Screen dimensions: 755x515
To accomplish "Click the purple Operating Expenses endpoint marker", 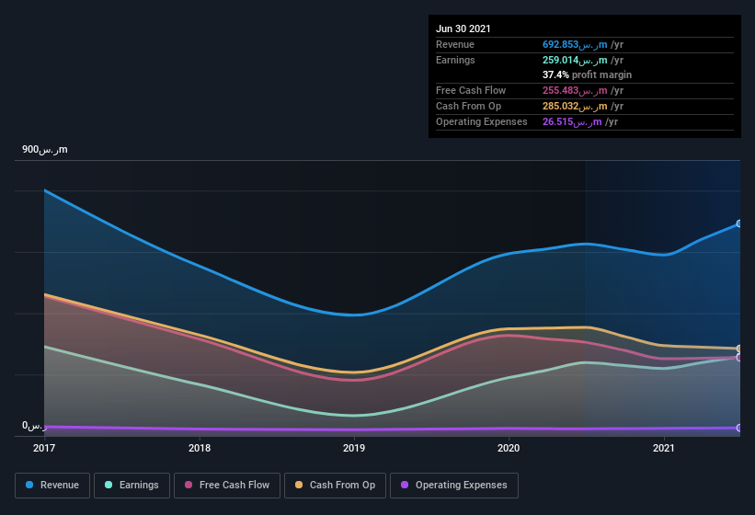I will pyautogui.click(x=739, y=428).
